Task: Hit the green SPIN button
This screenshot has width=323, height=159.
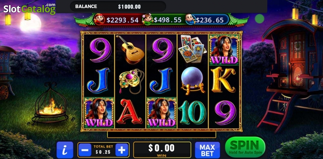Action: [245, 147]
